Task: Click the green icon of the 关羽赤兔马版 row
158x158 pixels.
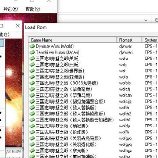Action: [x=32, y=138]
